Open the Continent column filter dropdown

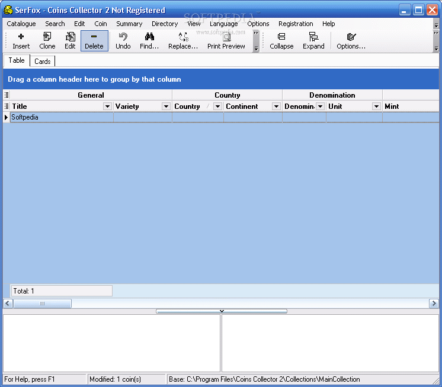point(276,107)
